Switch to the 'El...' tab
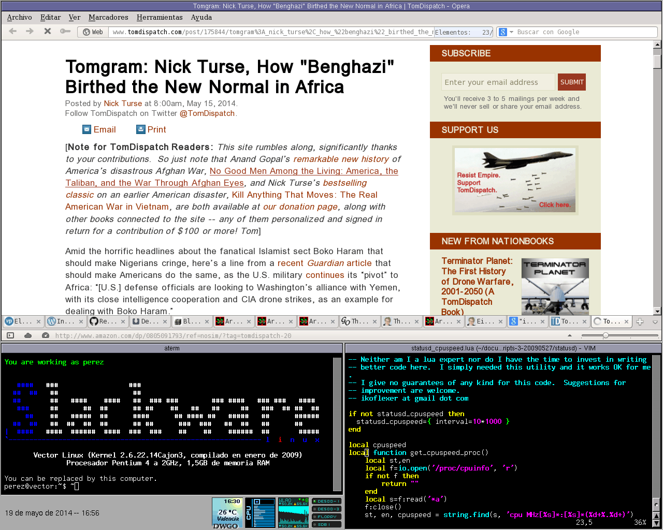 click(x=23, y=321)
